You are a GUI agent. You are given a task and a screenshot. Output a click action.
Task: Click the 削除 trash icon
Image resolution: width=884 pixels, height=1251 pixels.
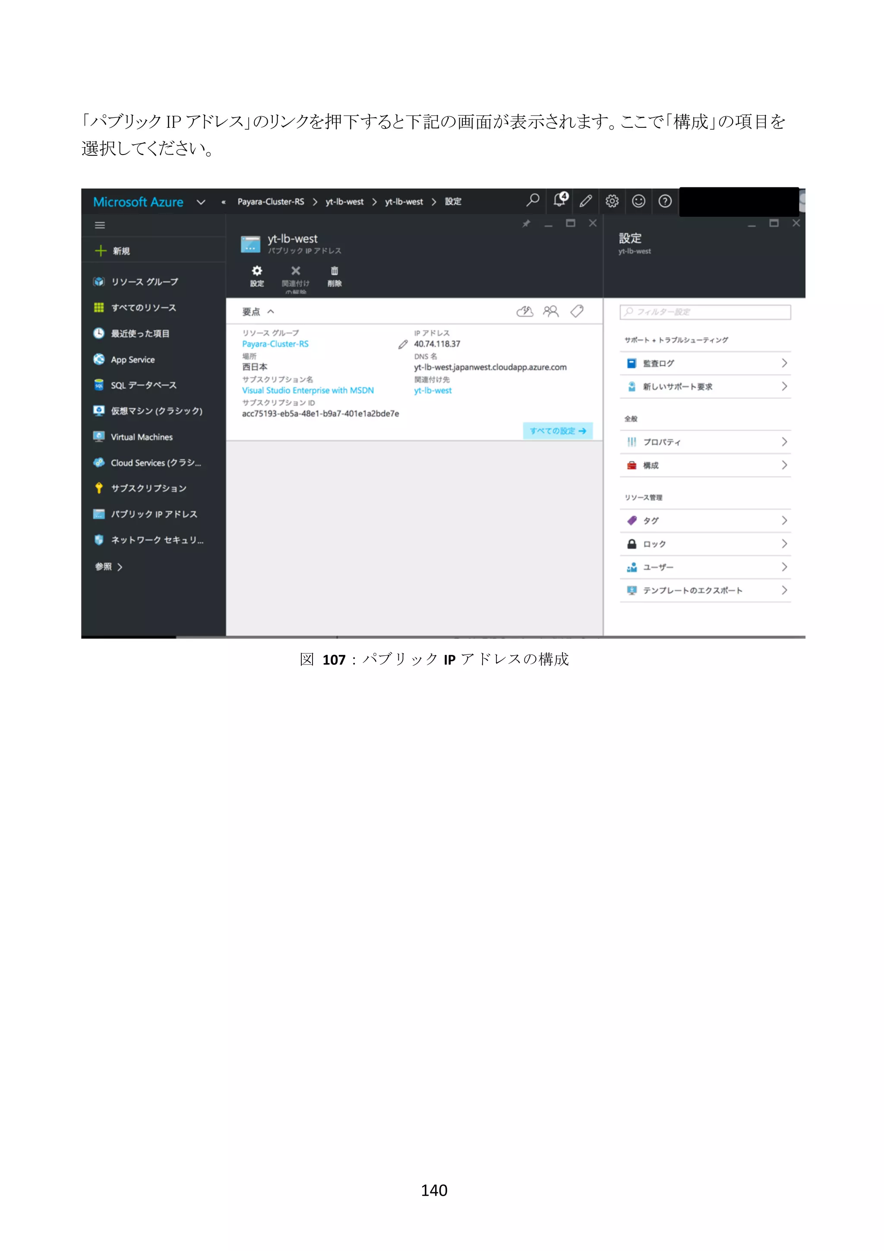tap(335, 275)
